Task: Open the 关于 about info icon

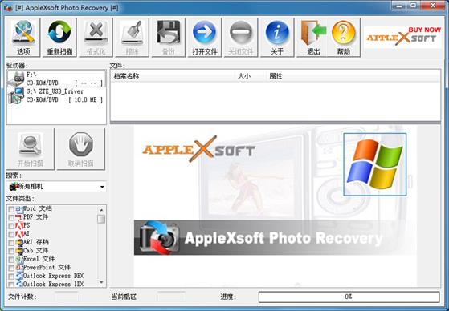Action: (x=277, y=38)
